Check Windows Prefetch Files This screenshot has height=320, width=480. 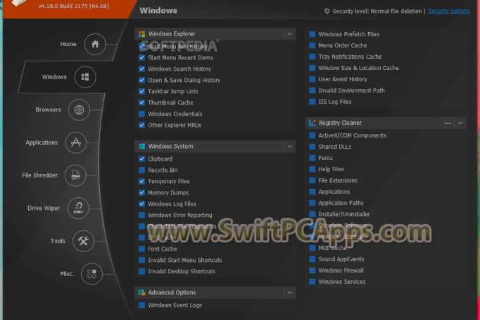tap(312, 34)
